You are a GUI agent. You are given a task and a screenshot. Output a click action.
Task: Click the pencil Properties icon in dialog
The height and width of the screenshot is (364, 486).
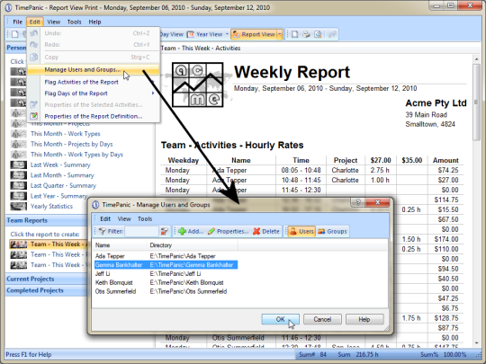tap(211, 231)
